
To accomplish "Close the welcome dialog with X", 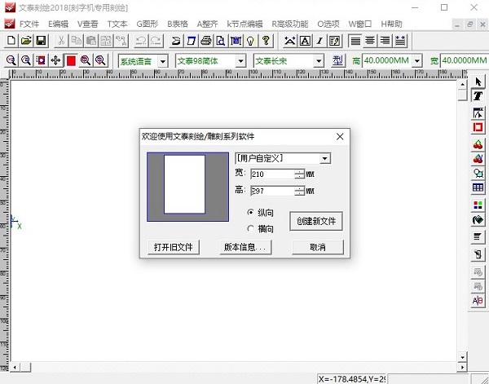I will 340,136.
